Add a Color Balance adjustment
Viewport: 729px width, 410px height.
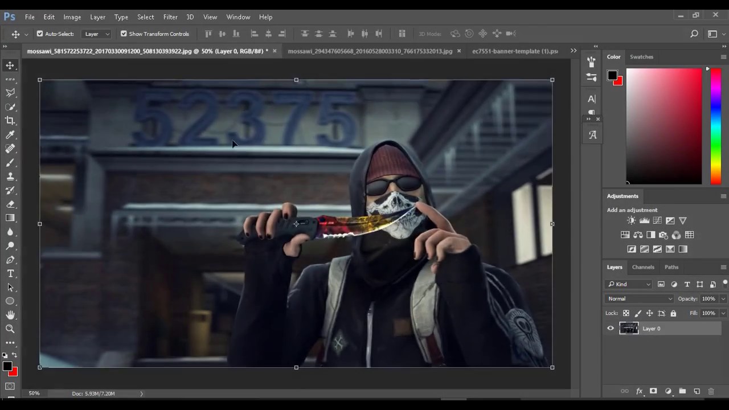(x=638, y=235)
